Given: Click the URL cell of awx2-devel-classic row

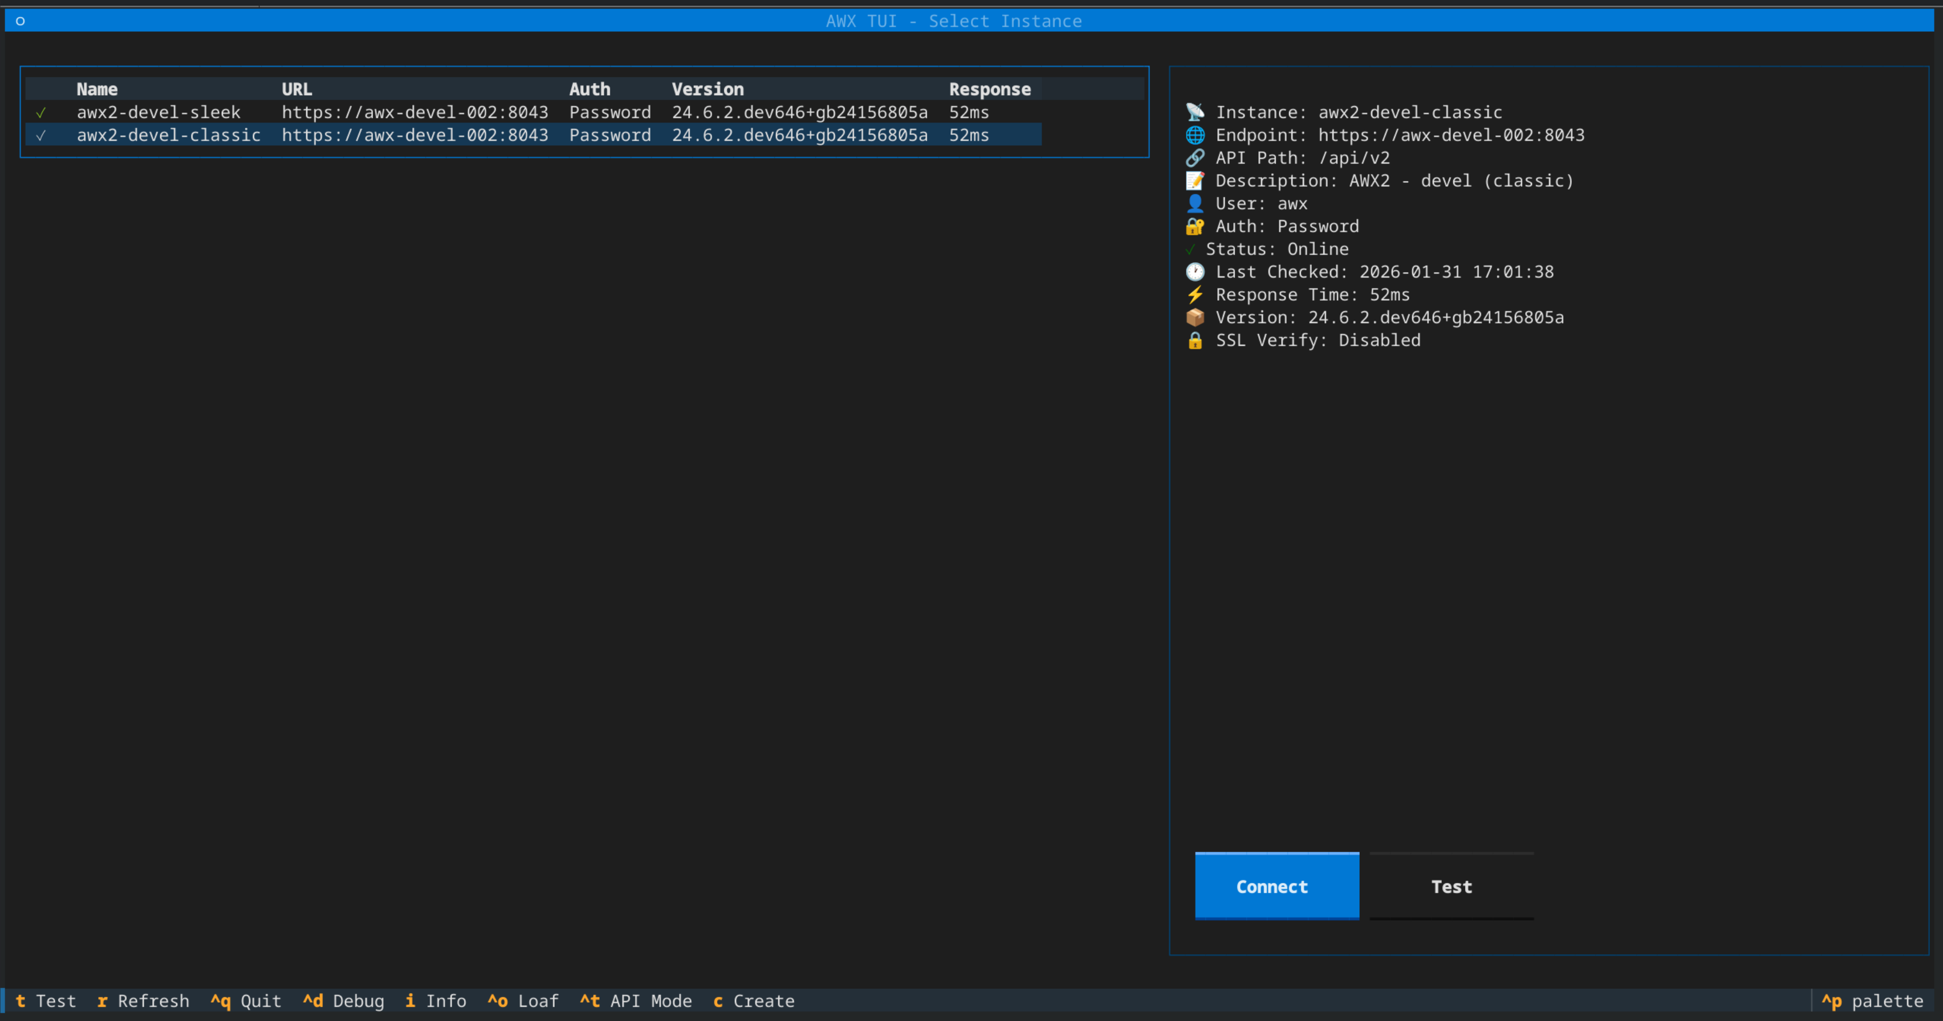Looking at the screenshot, I should [x=415, y=135].
